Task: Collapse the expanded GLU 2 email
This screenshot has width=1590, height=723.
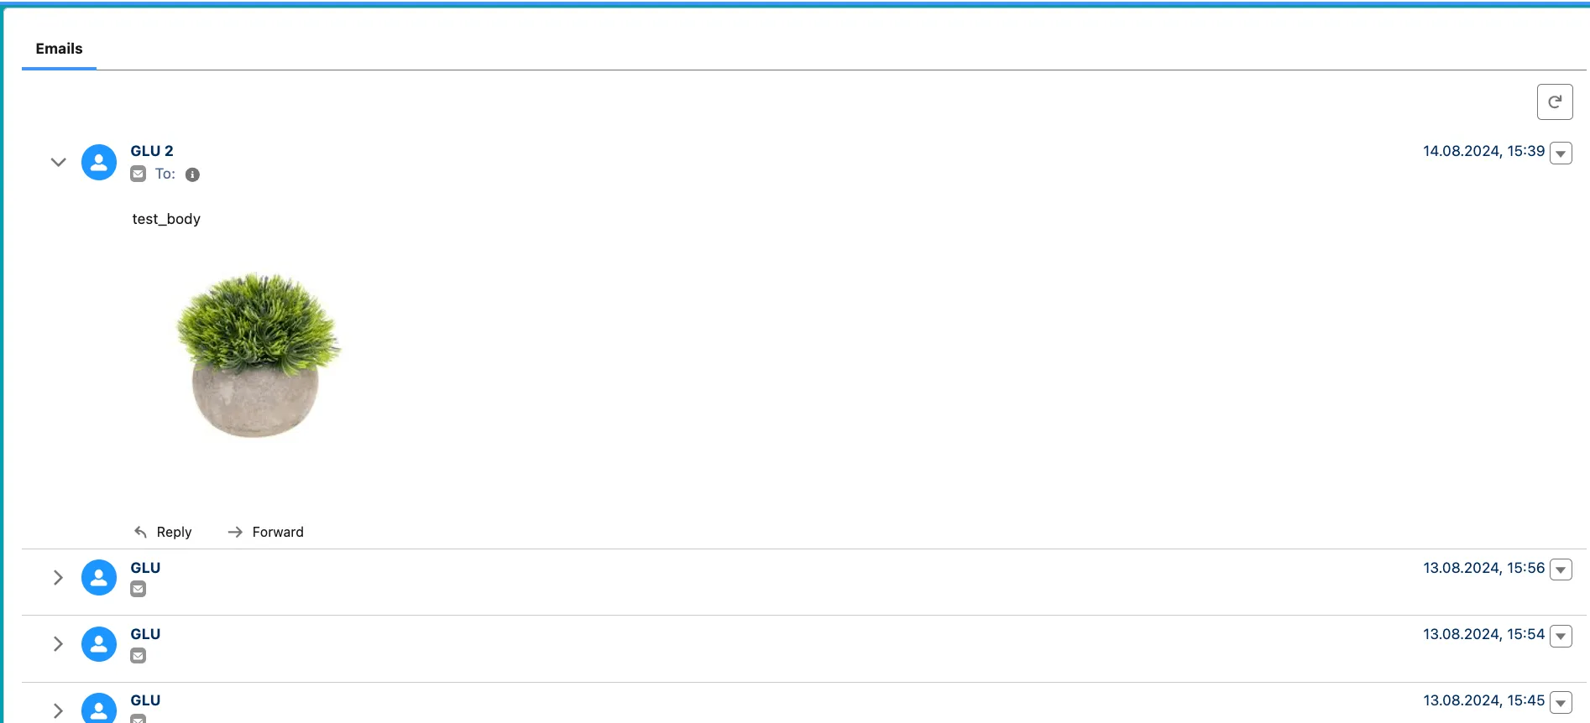Action: [x=58, y=162]
